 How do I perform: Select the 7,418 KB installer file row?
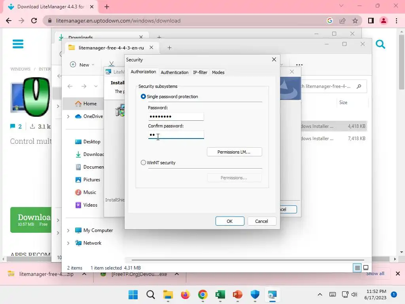pyautogui.click(x=334, y=139)
